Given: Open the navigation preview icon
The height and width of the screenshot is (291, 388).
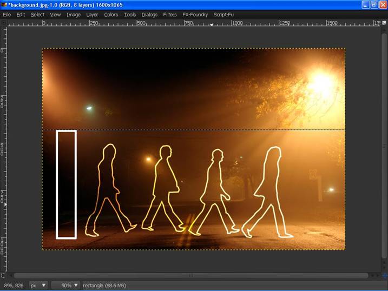Looking at the screenshot, I should (385, 275).
